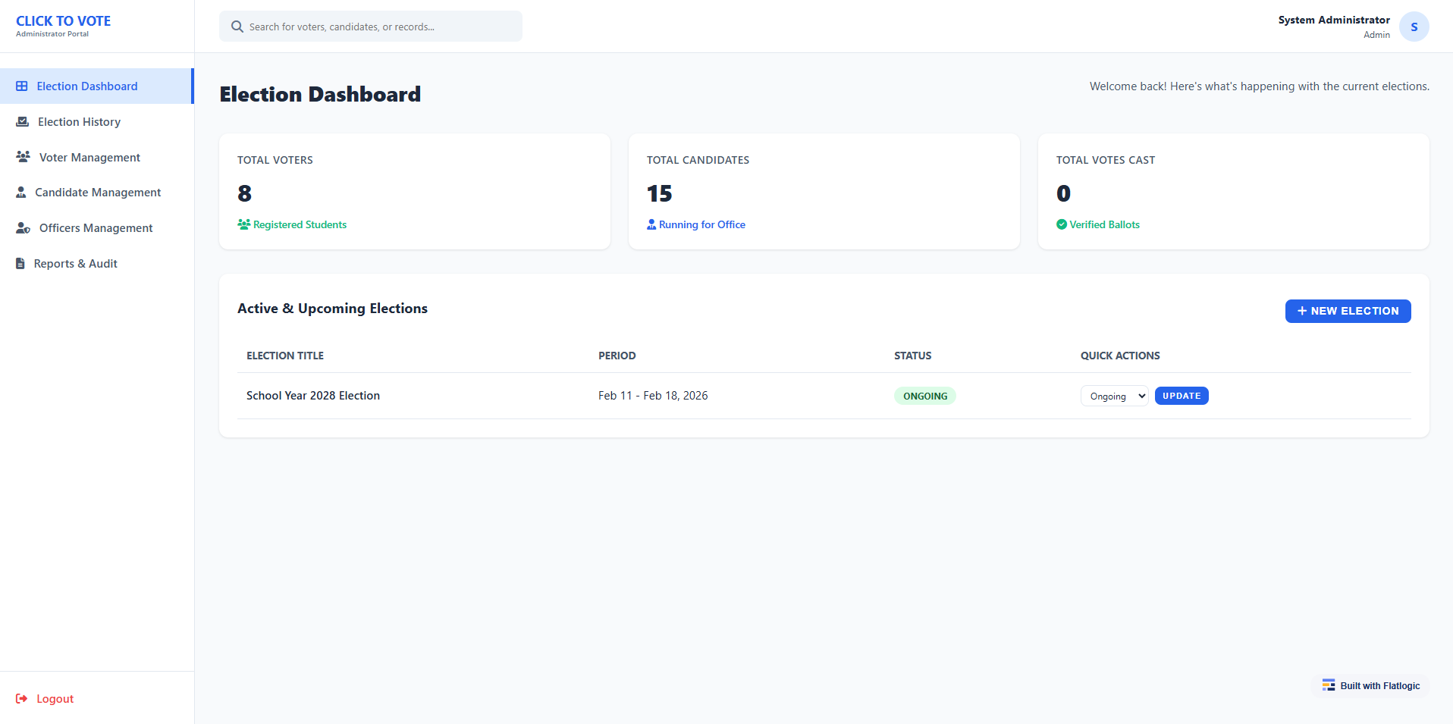This screenshot has width=1453, height=724.
Task: Go to Election History page
Action: click(x=79, y=122)
